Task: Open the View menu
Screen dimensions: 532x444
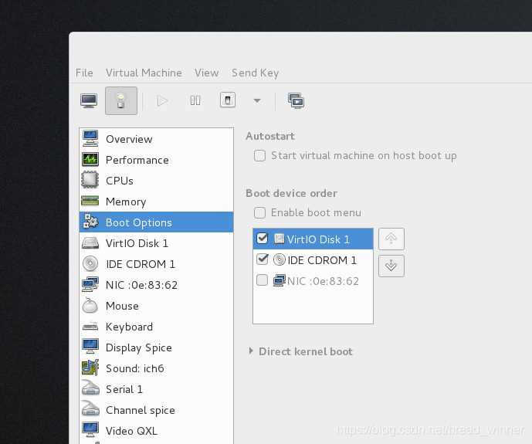Action: 206,73
